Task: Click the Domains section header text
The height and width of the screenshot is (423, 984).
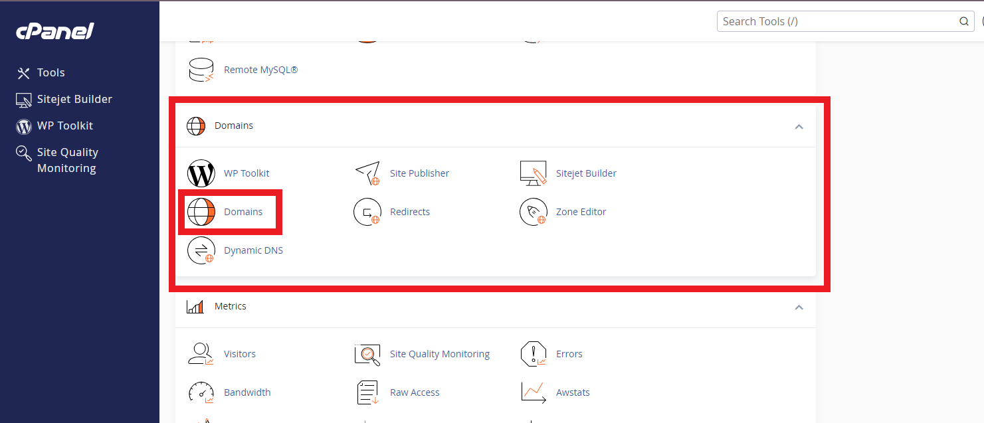Action: (234, 126)
